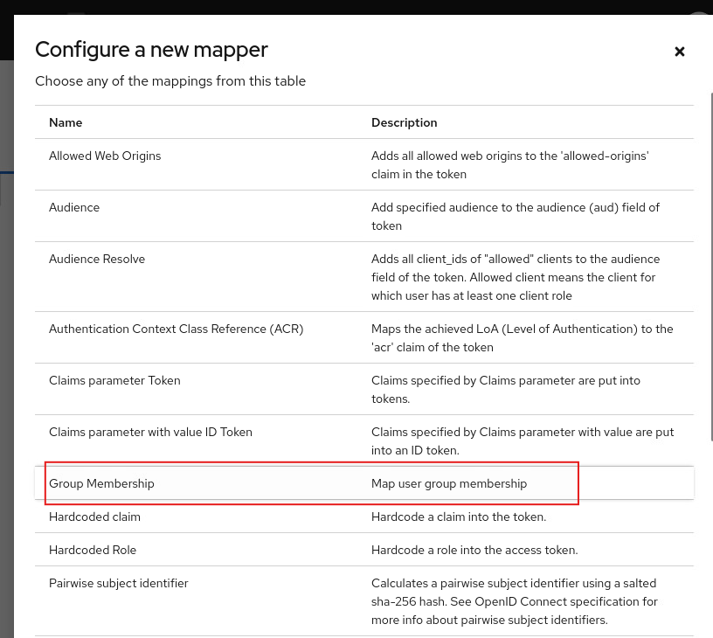This screenshot has height=638, width=713.
Task: Choose Claims parameter Token mapper
Action: [364, 389]
